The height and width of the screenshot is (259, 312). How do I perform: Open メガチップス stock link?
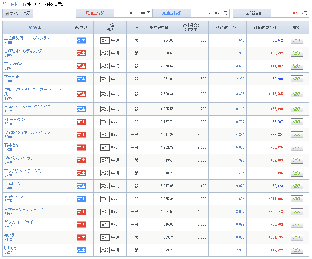[x=14, y=197]
